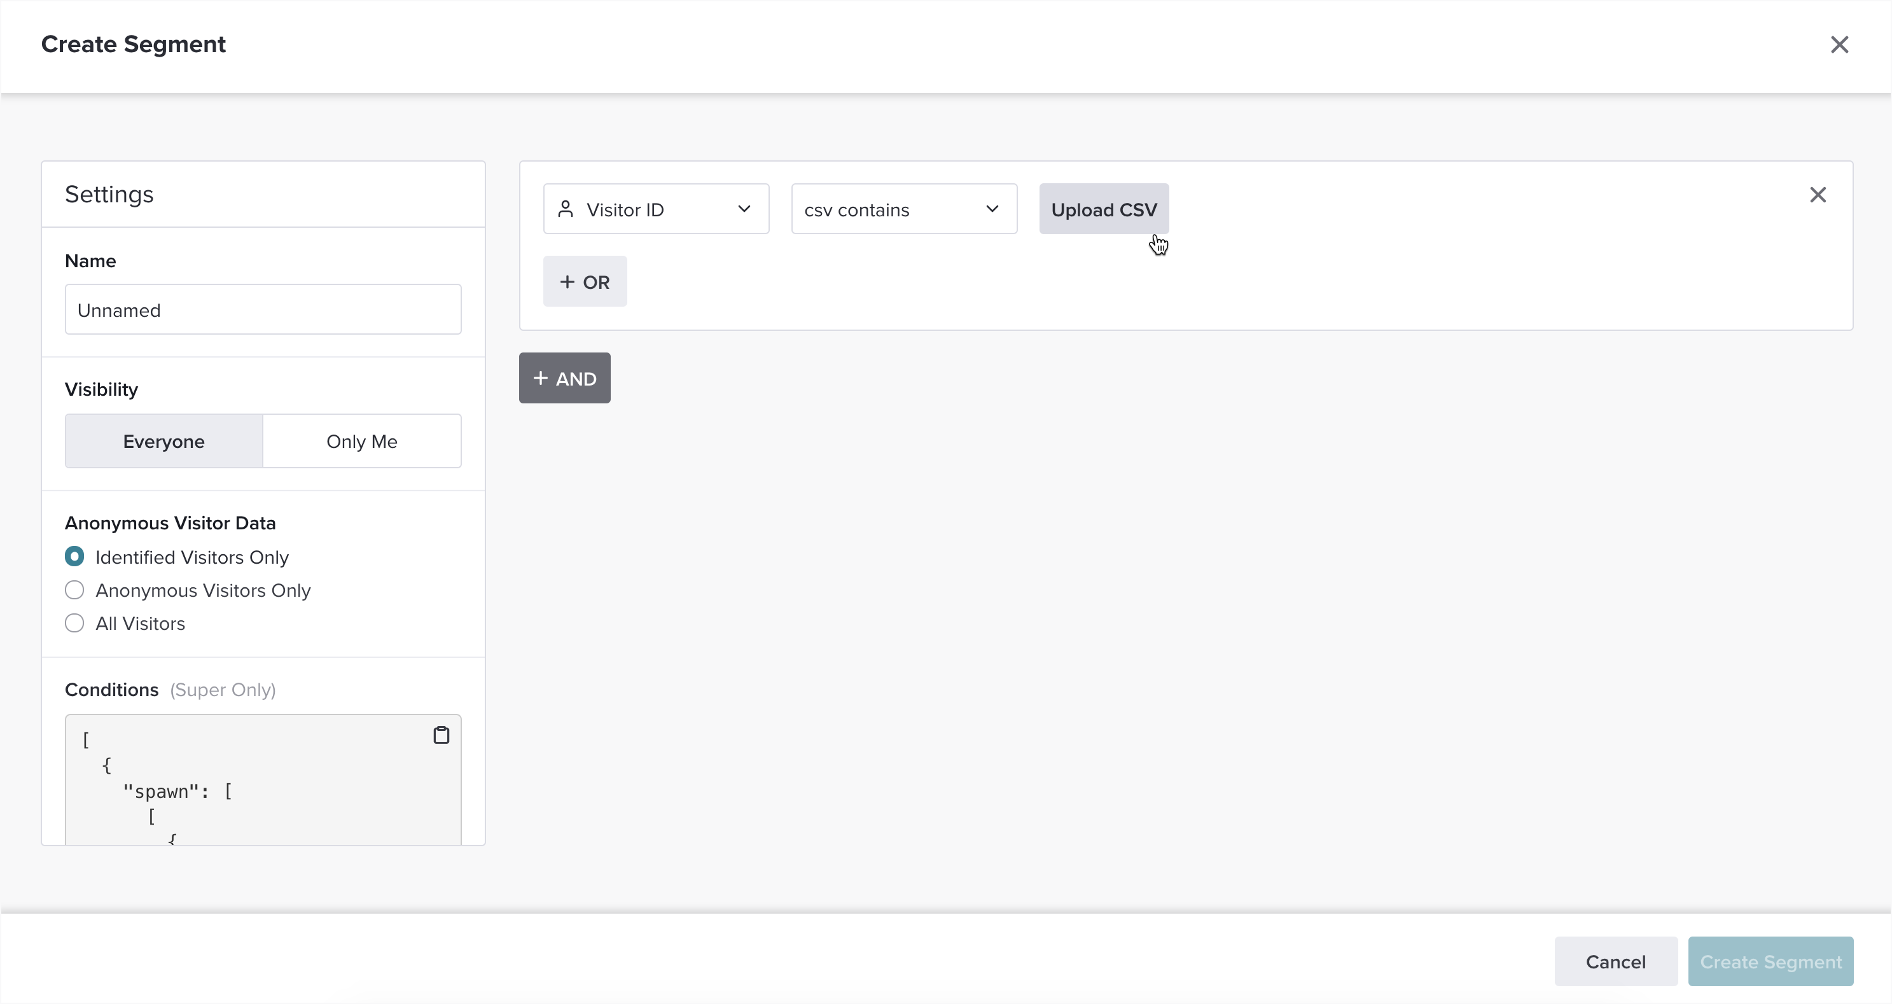
Task: Click the dropdown arrow on Visitor ID
Action: [743, 209]
